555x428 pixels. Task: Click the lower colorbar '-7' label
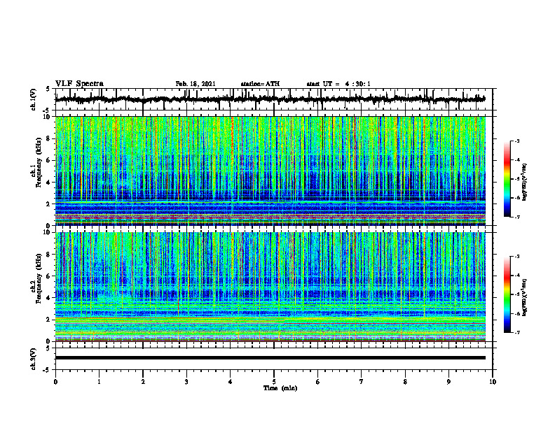[x=516, y=332]
